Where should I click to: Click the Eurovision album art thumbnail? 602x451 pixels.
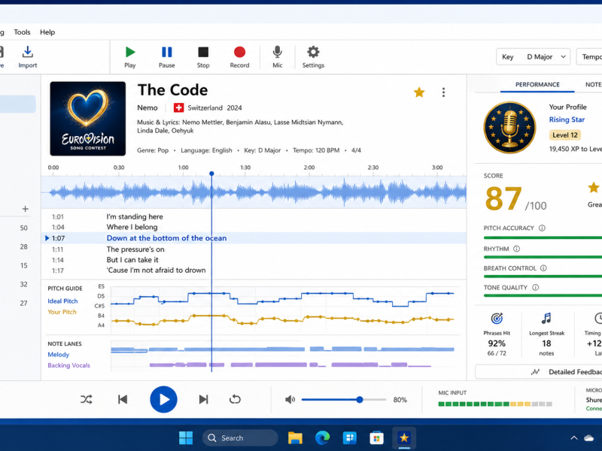(x=88, y=119)
